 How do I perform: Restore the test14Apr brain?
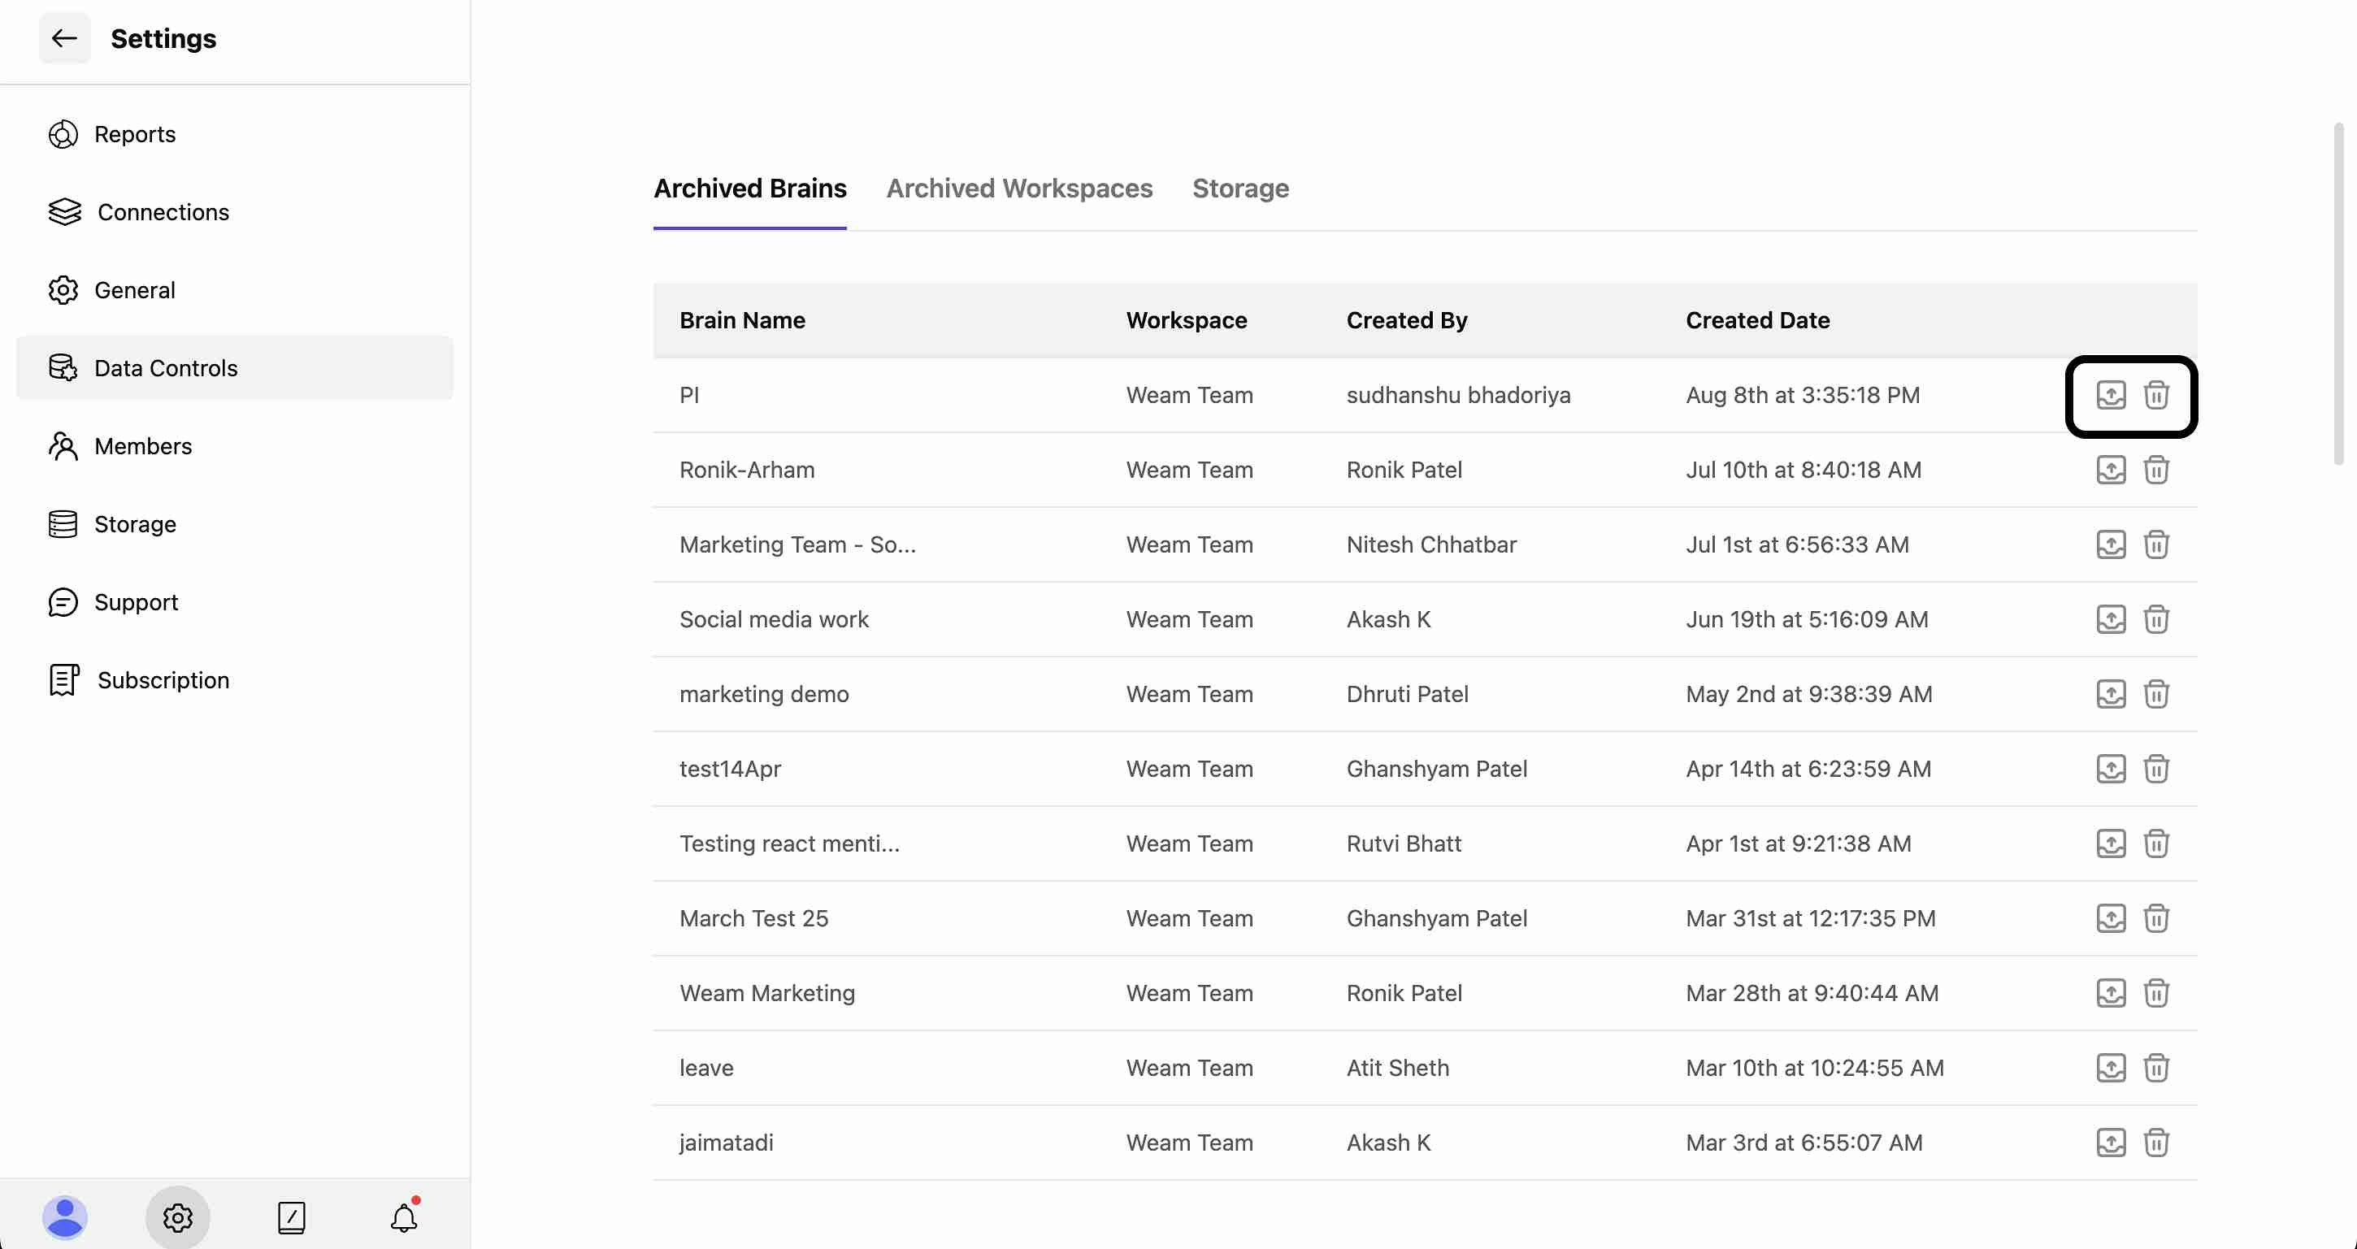tap(2110, 769)
